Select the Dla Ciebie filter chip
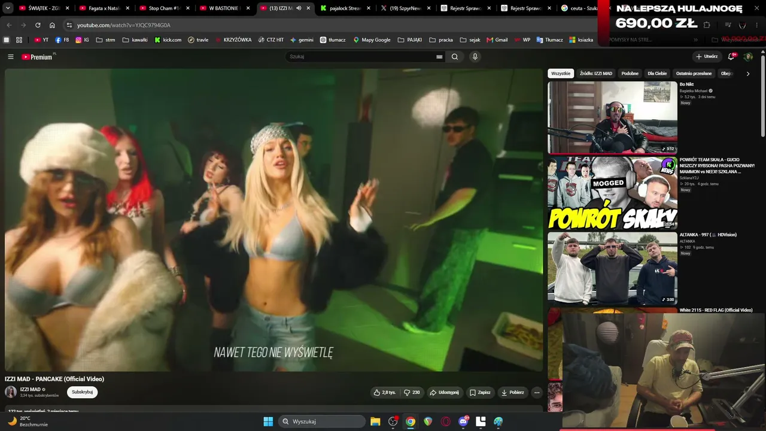Screen dimensions: 766x431 tap(657, 74)
